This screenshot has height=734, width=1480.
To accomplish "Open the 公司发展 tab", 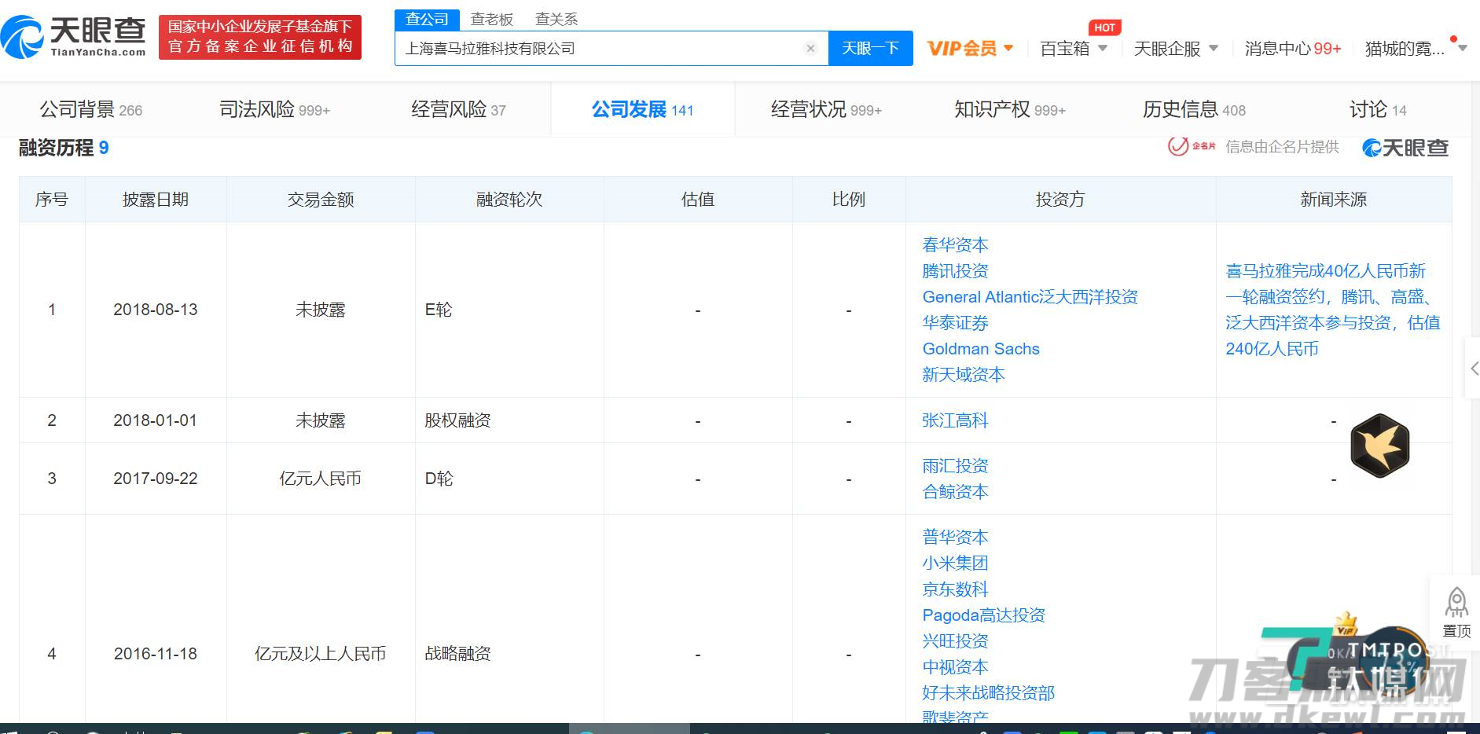I will coord(642,109).
